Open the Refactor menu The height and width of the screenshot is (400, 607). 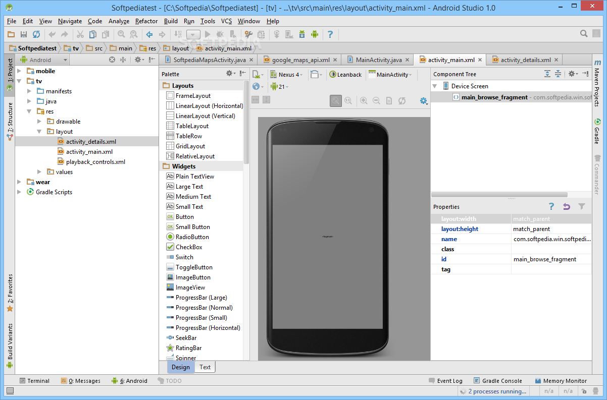(146, 21)
